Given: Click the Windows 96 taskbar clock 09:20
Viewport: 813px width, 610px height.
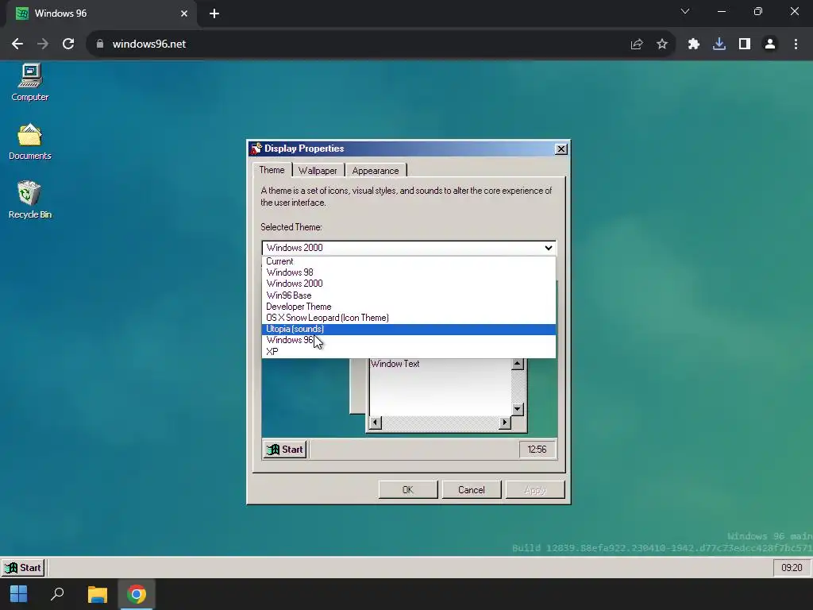Looking at the screenshot, I should click(x=792, y=567).
